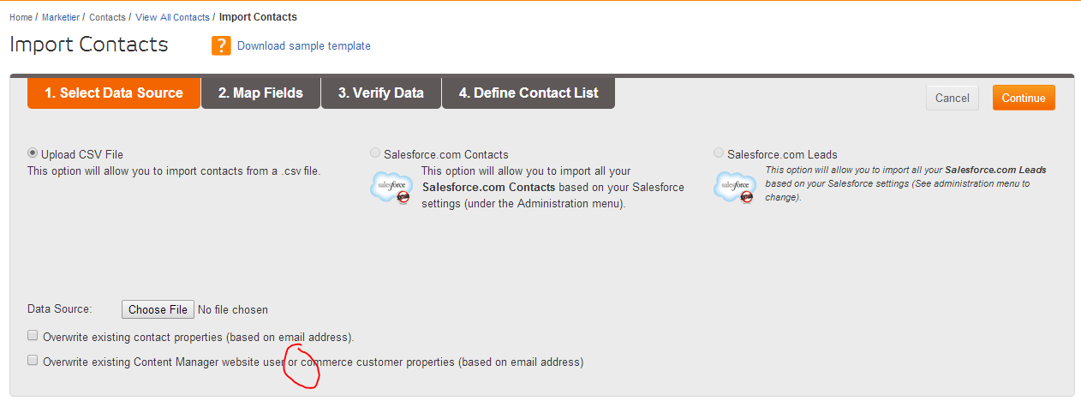
Task: Click the Salesforce cloud logo beside Contacts option
Action: [x=391, y=188]
